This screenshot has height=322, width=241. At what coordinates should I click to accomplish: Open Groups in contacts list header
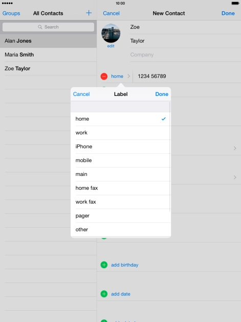(x=11, y=13)
